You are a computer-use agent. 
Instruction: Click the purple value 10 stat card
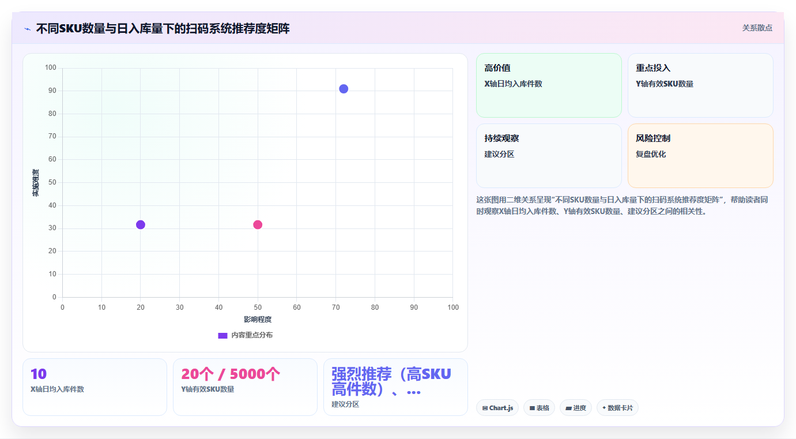pos(95,387)
